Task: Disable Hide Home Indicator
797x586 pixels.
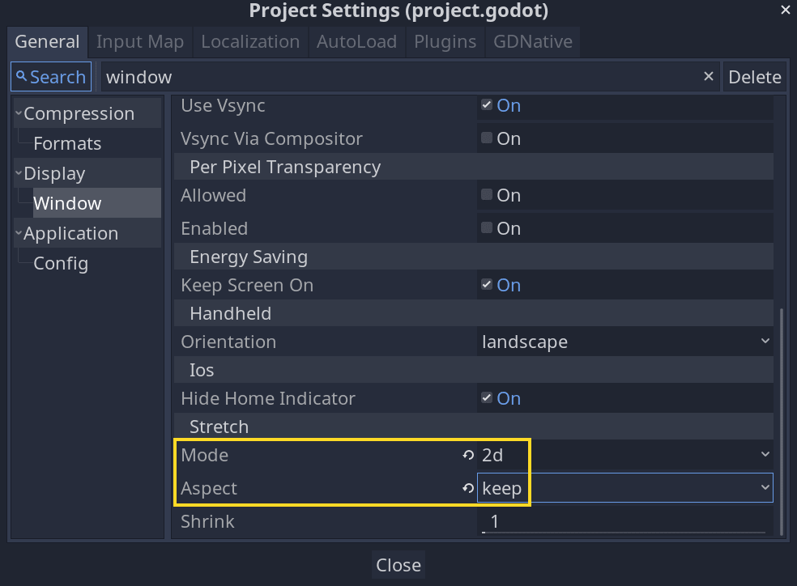Action: (486, 398)
